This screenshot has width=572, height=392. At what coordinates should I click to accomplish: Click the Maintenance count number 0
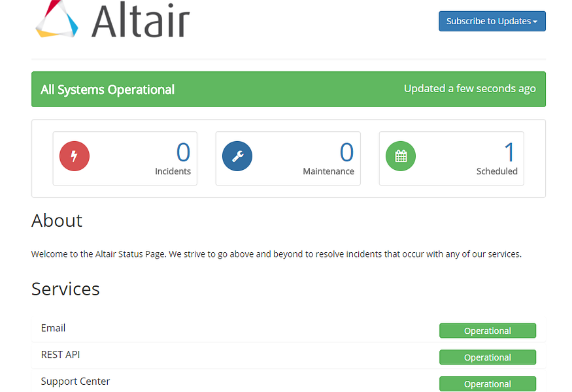[347, 152]
